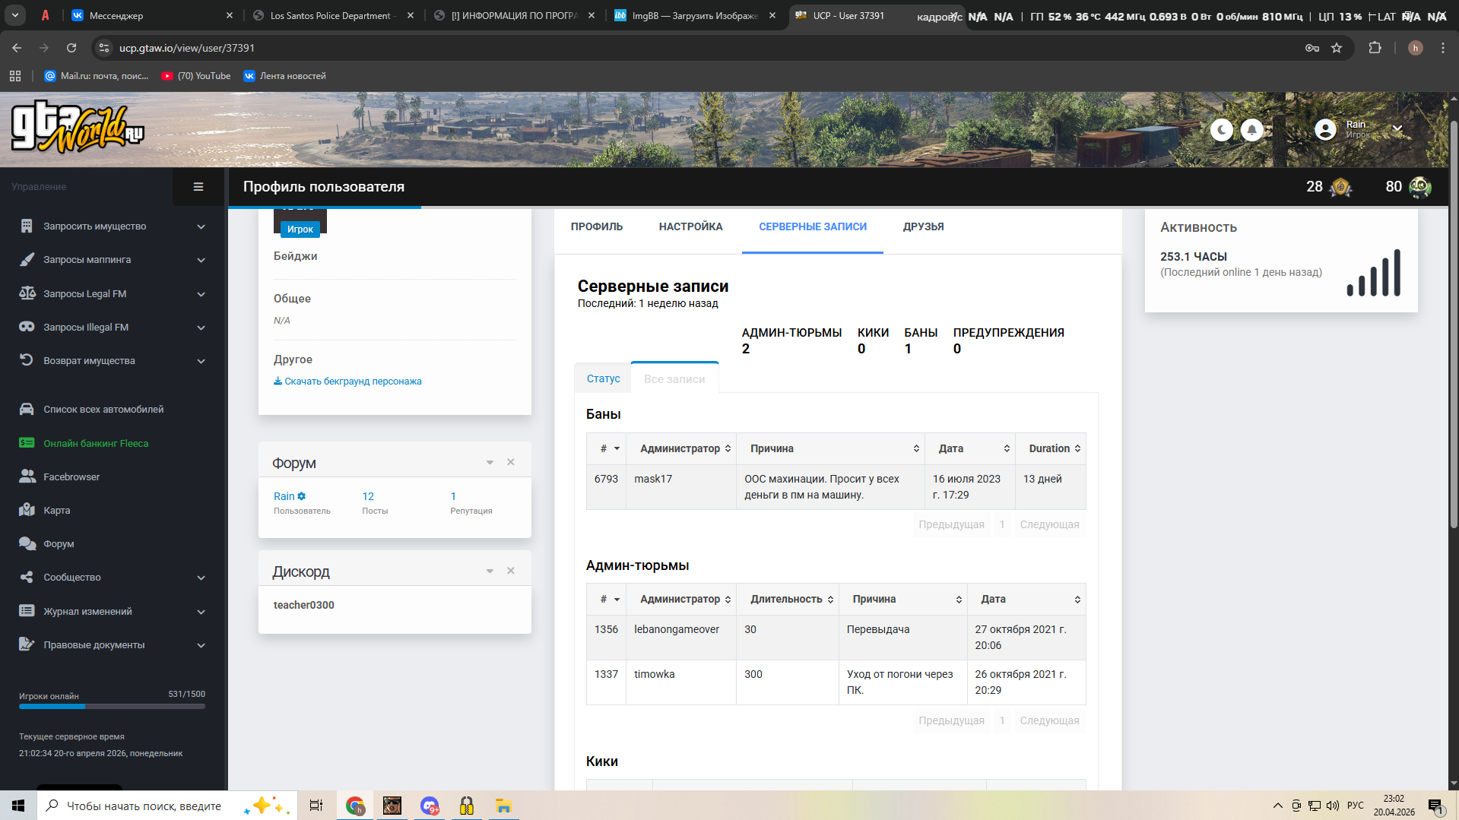Open Сообщество share icon
This screenshot has height=820, width=1459.
point(27,577)
